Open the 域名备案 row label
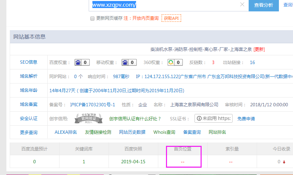 coord(29,104)
